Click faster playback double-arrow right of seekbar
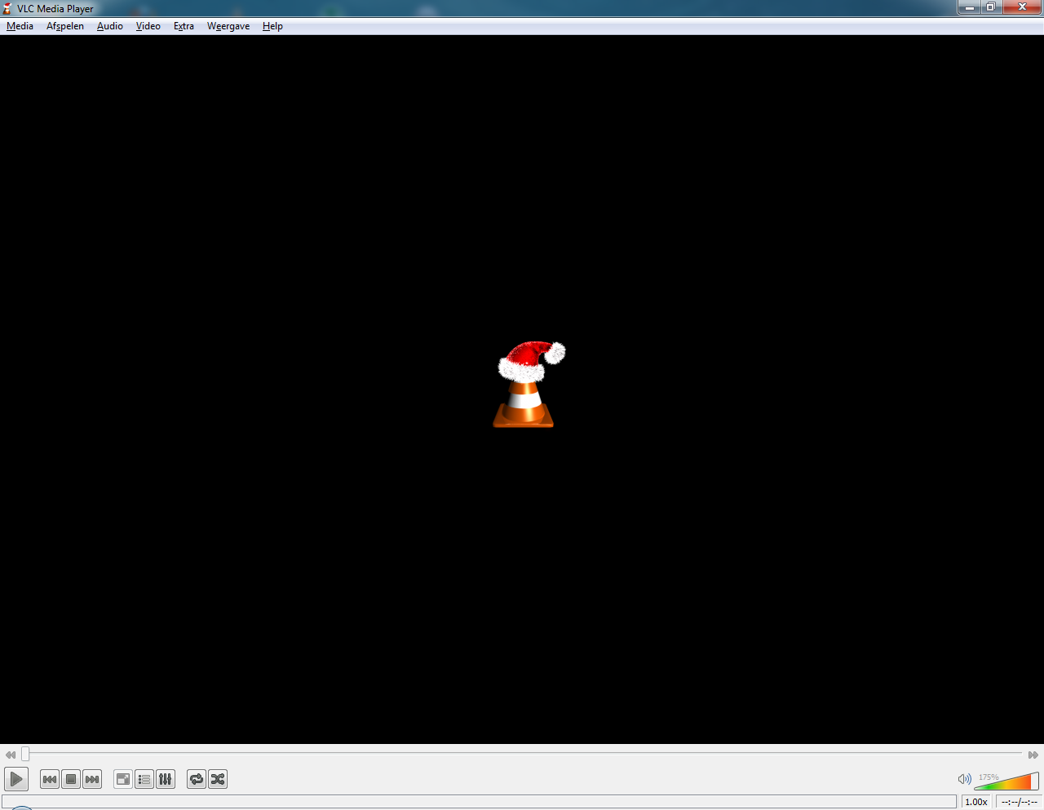1044x810 pixels. [x=1033, y=755]
